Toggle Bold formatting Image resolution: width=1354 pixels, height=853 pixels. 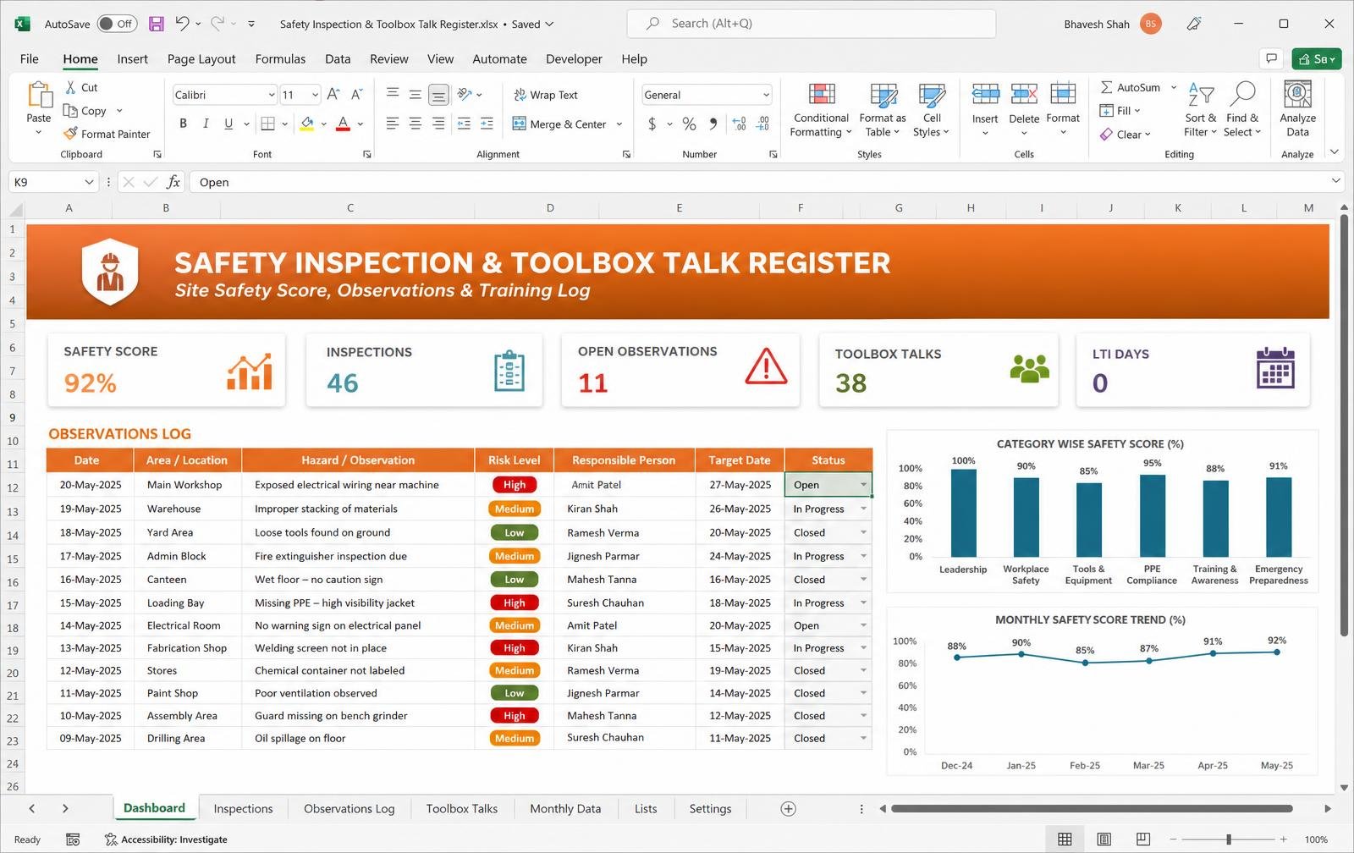183,124
